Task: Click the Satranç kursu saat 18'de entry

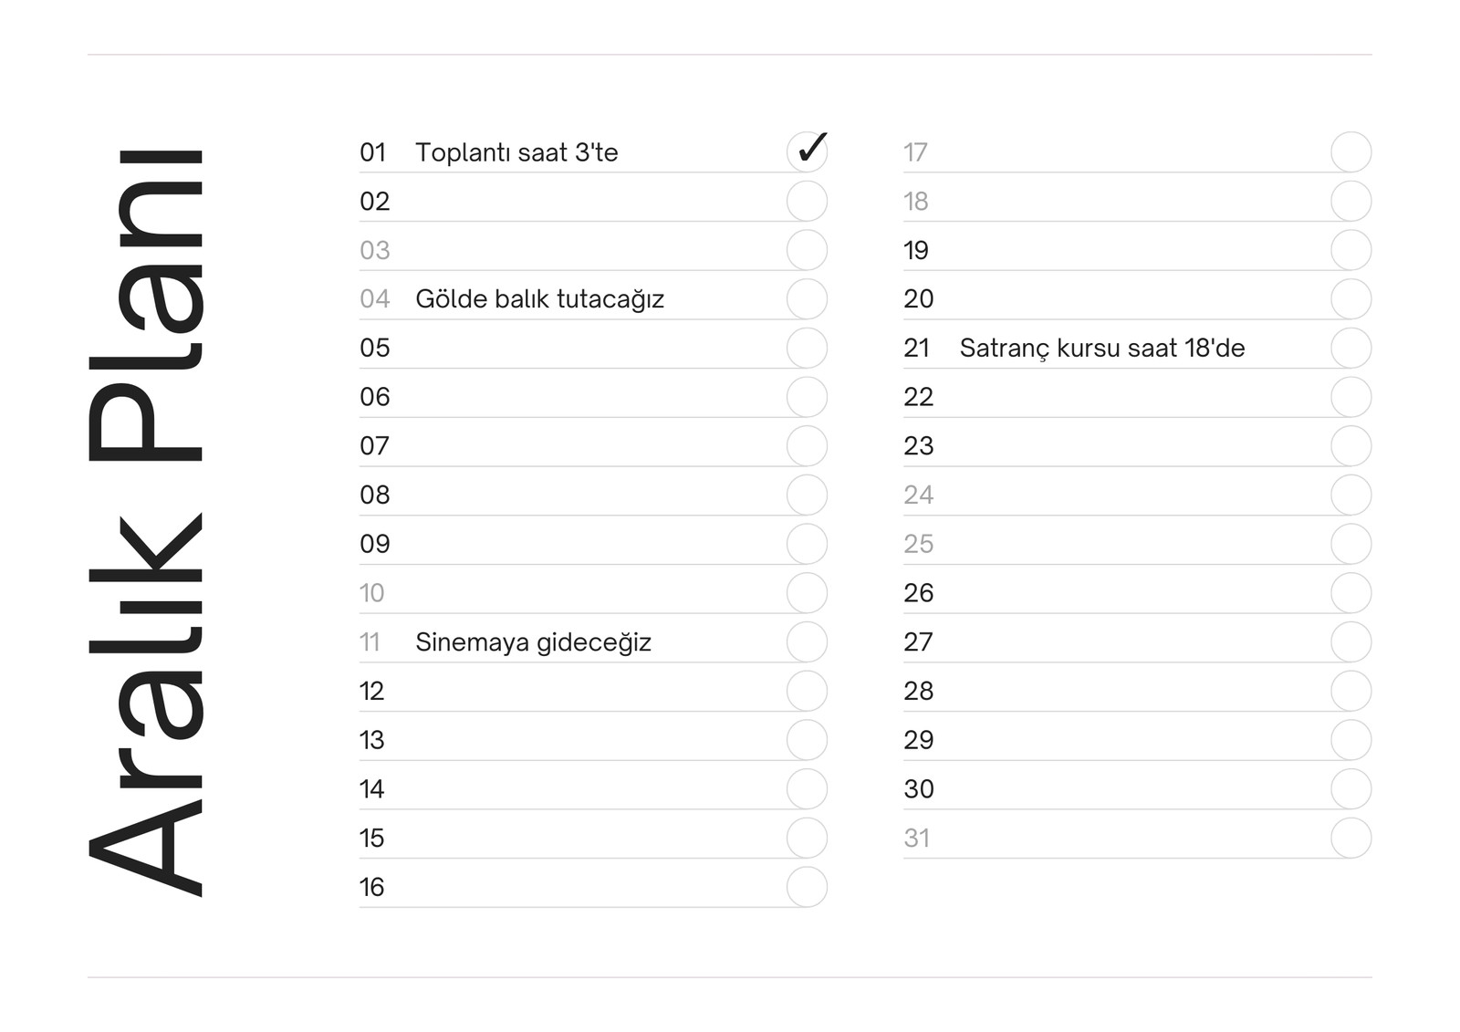Action: (x=1102, y=349)
